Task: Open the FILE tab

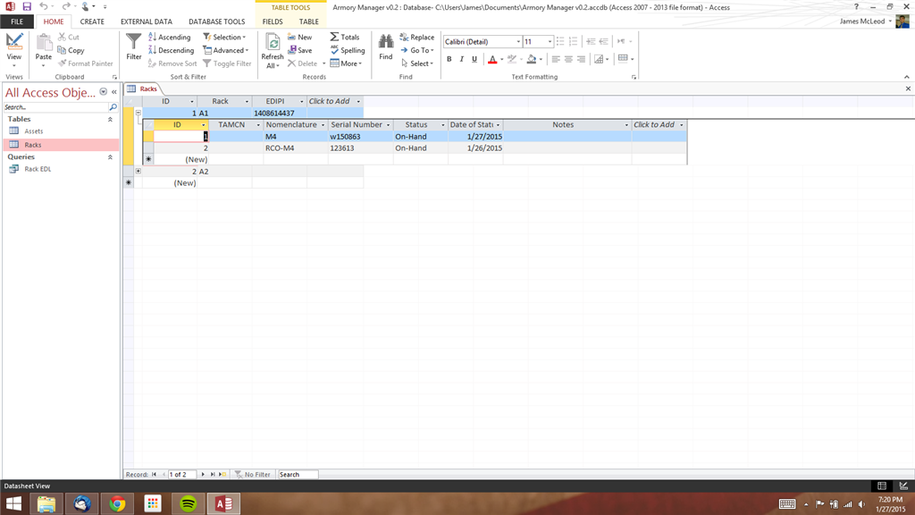Action: coord(17,21)
